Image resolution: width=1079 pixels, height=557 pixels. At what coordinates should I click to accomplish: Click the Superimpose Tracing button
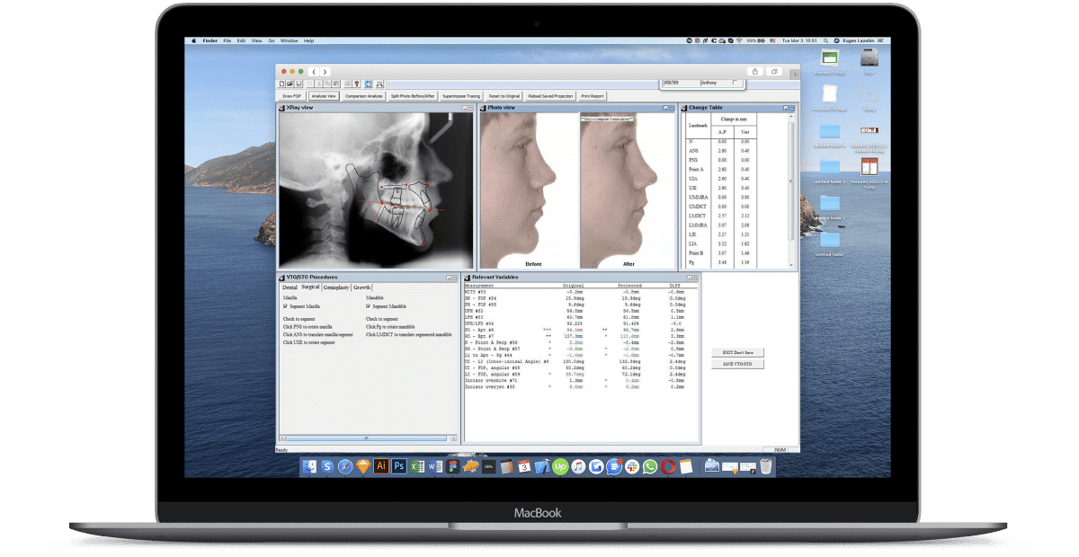tap(461, 95)
